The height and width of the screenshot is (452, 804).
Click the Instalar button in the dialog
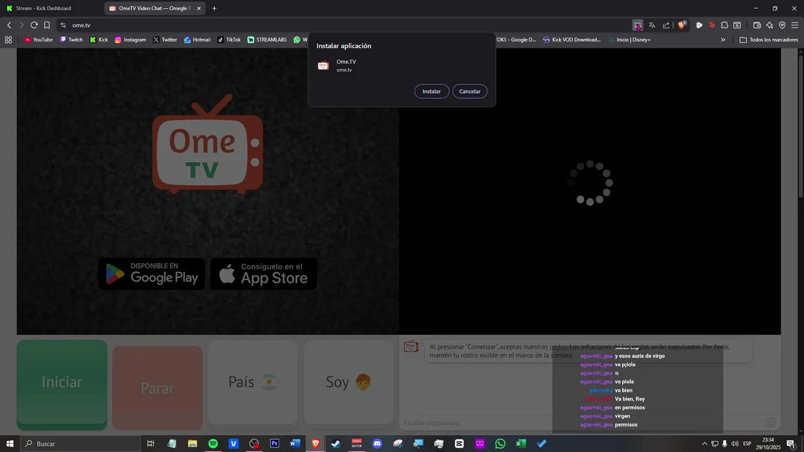[x=432, y=91]
